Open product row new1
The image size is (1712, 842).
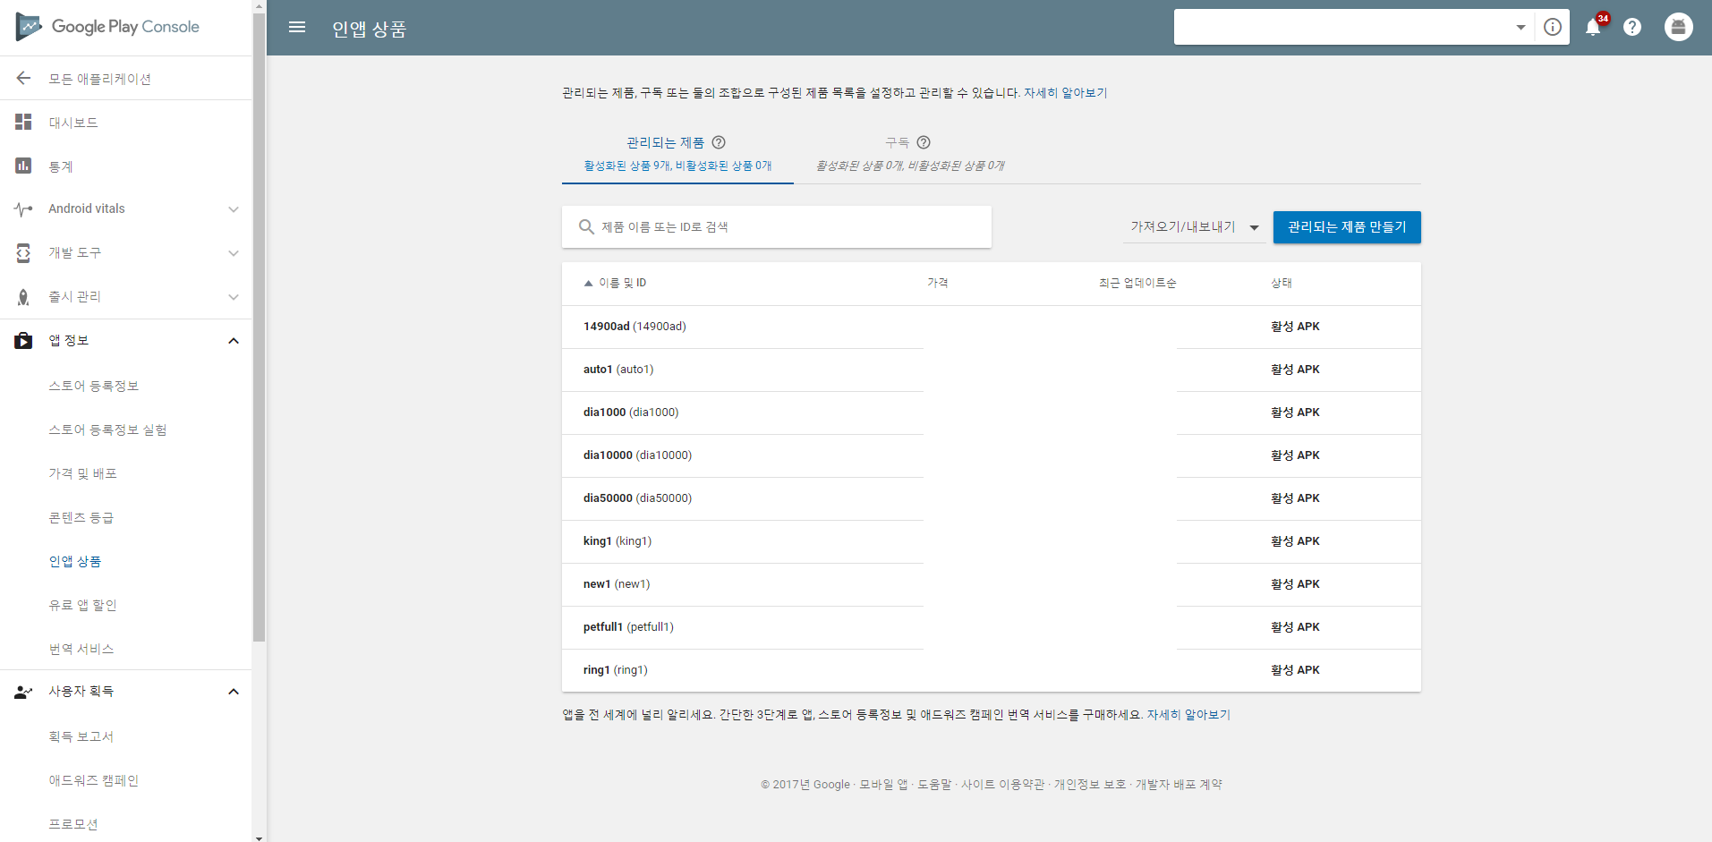pyautogui.click(x=992, y=584)
